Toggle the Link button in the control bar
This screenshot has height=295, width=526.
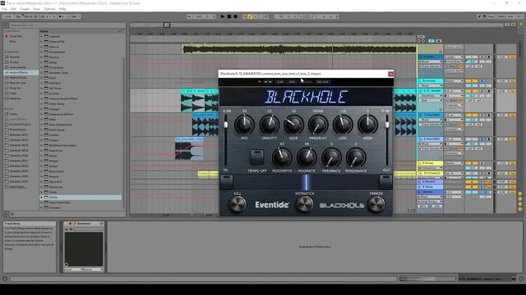pos(7,16)
